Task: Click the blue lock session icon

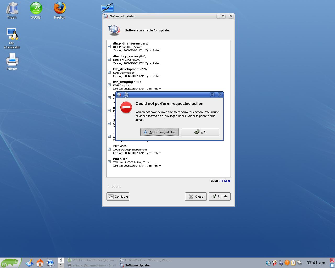Action: click(x=332, y=265)
